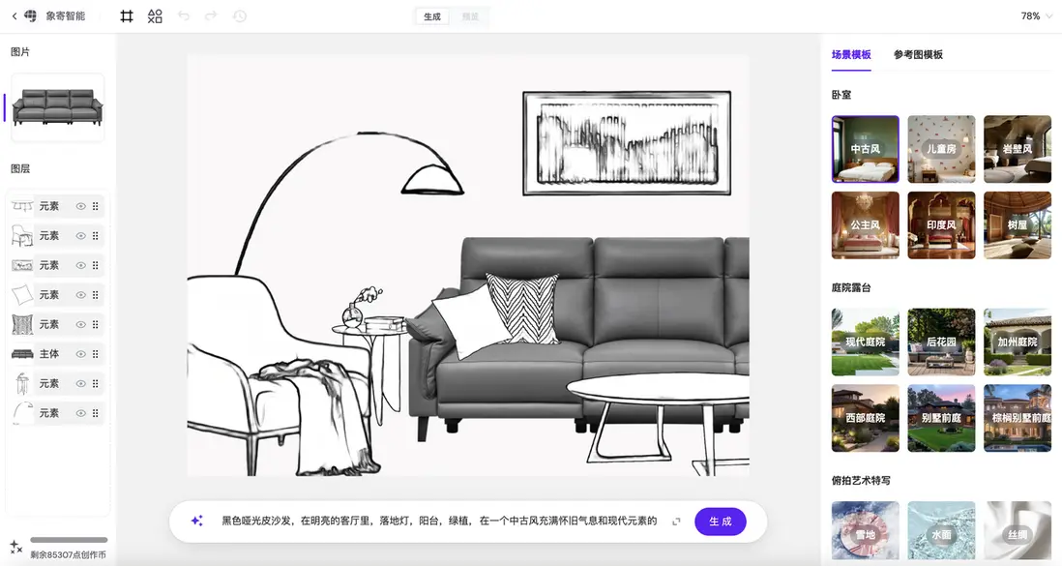
Task: Grab the drag handle of patterned pillow layer
Action: point(96,324)
